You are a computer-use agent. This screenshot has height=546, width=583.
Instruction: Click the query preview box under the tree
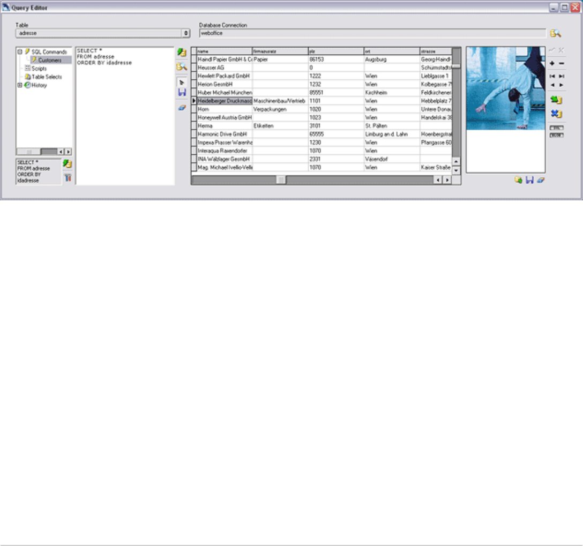coord(39,171)
